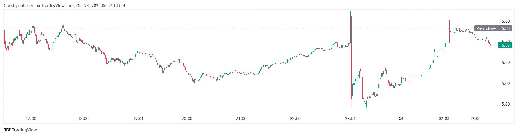Viewport: 518px width, 136px height.
Task: Select the 02:03 time axis label
Action: coord(444,119)
